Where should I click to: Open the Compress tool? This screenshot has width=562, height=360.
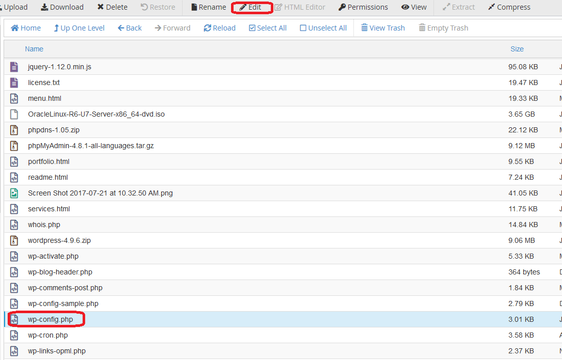(509, 7)
